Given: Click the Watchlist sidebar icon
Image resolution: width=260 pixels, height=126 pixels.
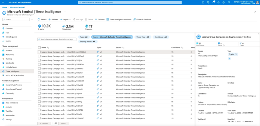Looking at the screenshot, I should [x=3, y=111].
